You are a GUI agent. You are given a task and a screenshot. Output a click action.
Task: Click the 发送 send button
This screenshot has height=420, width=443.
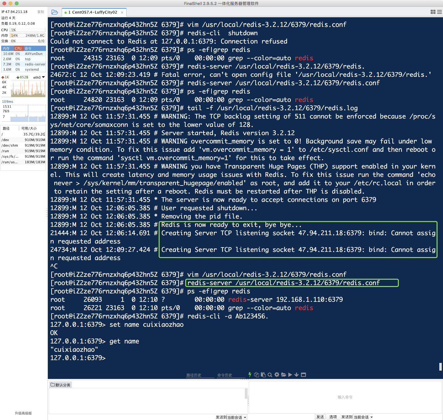pyautogui.click(x=320, y=417)
